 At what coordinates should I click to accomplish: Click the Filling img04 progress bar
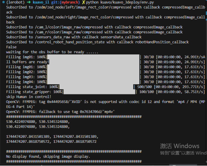tap(93, 82)
